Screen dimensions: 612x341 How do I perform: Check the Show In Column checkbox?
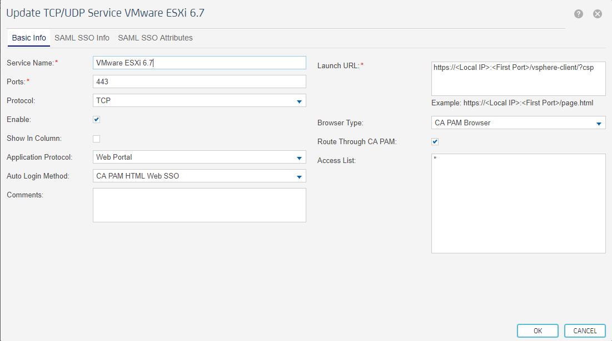click(x=97, y=138)
